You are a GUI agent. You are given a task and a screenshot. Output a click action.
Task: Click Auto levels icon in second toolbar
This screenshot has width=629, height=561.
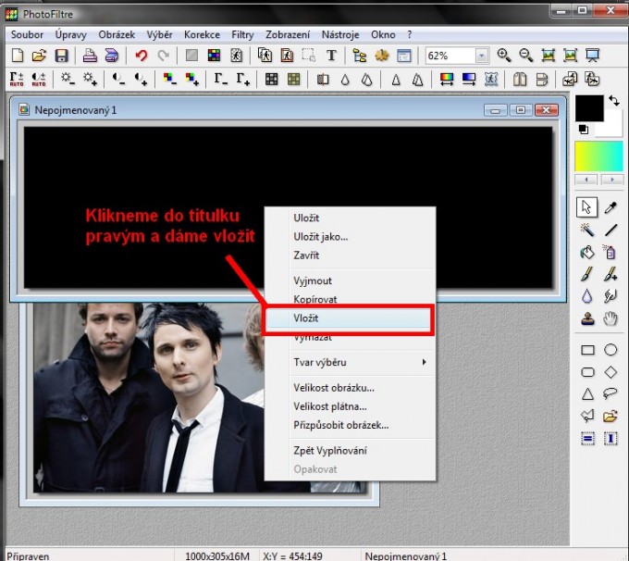[17, 79]
